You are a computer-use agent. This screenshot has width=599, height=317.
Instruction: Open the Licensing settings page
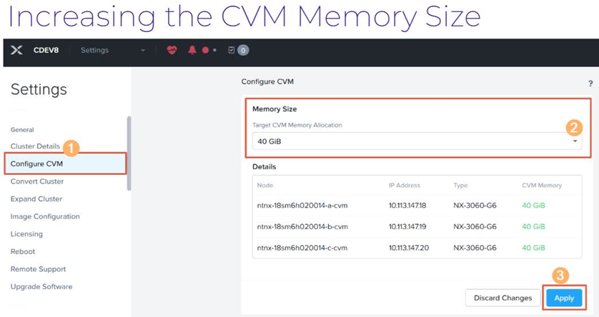26,234
